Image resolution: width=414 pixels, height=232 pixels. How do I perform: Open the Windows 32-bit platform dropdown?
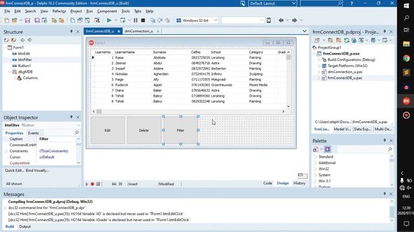(215, 20)
